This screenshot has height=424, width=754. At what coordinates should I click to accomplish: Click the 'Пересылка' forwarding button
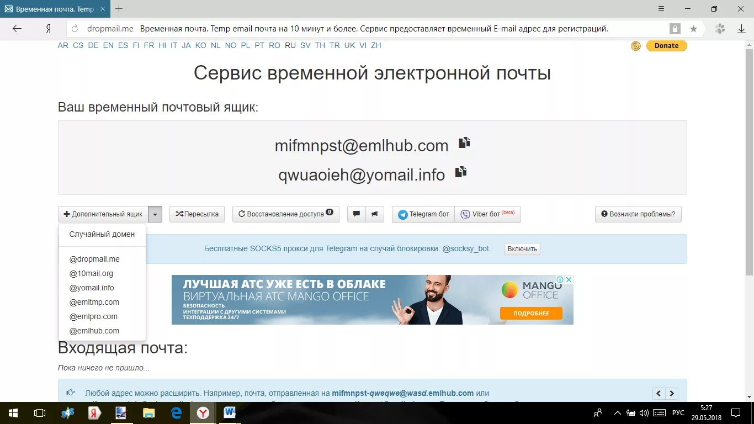[197, 214]
